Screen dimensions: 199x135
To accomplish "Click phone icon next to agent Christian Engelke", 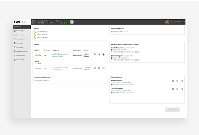I will (x=35, y=32).
